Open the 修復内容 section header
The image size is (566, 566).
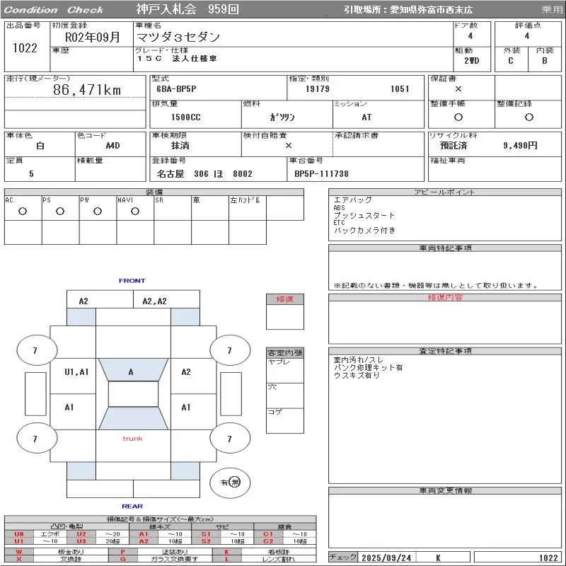pyautogui.click(x=445, y=298)
